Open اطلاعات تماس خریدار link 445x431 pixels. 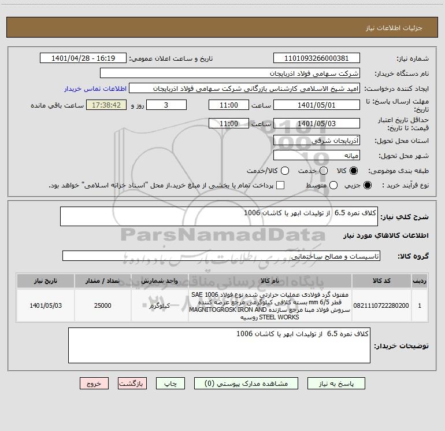click(x=95, y=89)
